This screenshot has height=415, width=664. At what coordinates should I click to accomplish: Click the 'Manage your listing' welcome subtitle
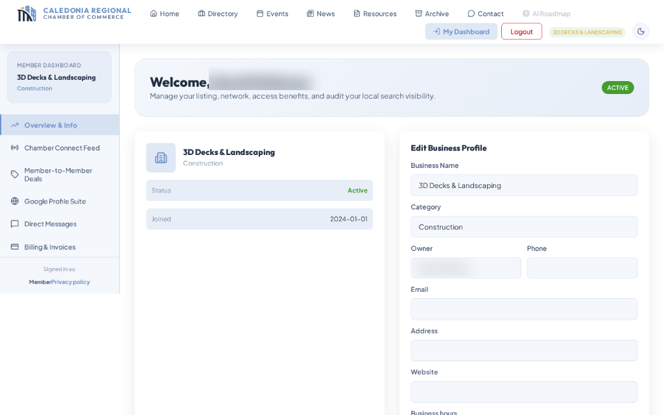292,96
